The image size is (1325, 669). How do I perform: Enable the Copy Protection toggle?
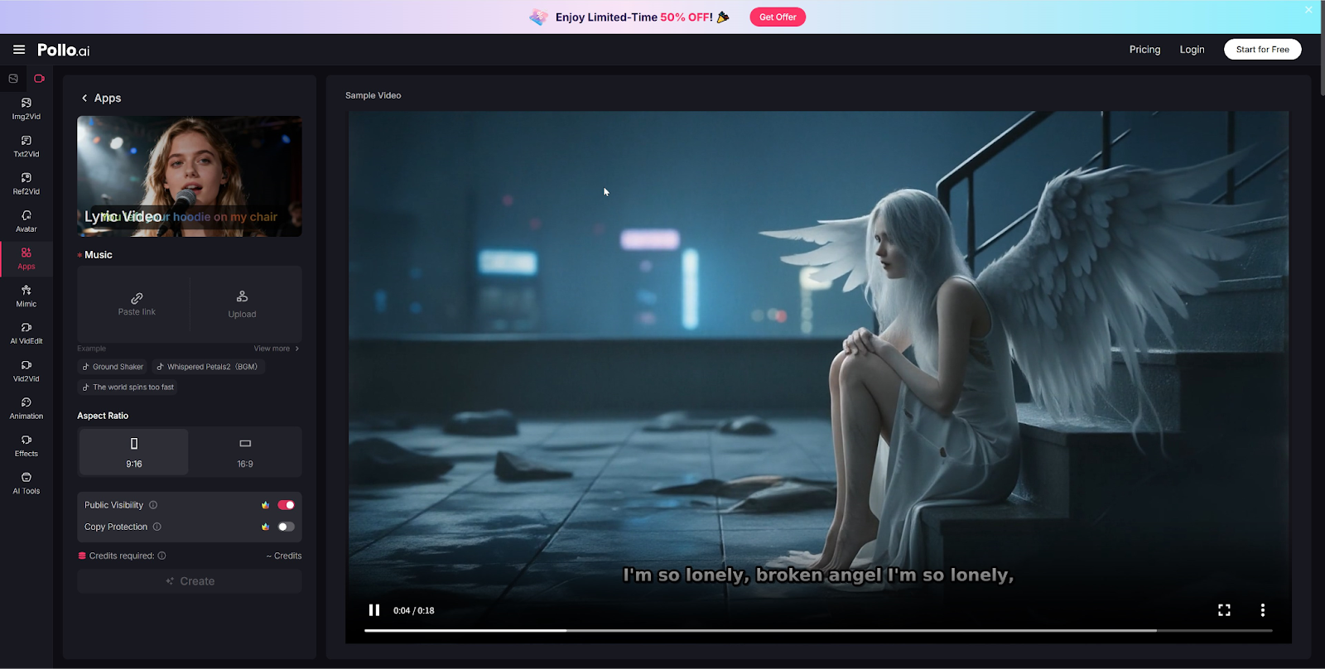point(286,527)
